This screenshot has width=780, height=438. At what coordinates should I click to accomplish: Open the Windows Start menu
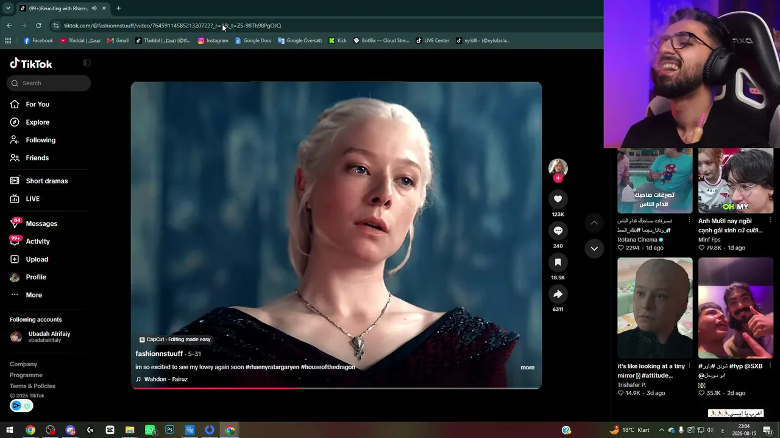[10, 430]
